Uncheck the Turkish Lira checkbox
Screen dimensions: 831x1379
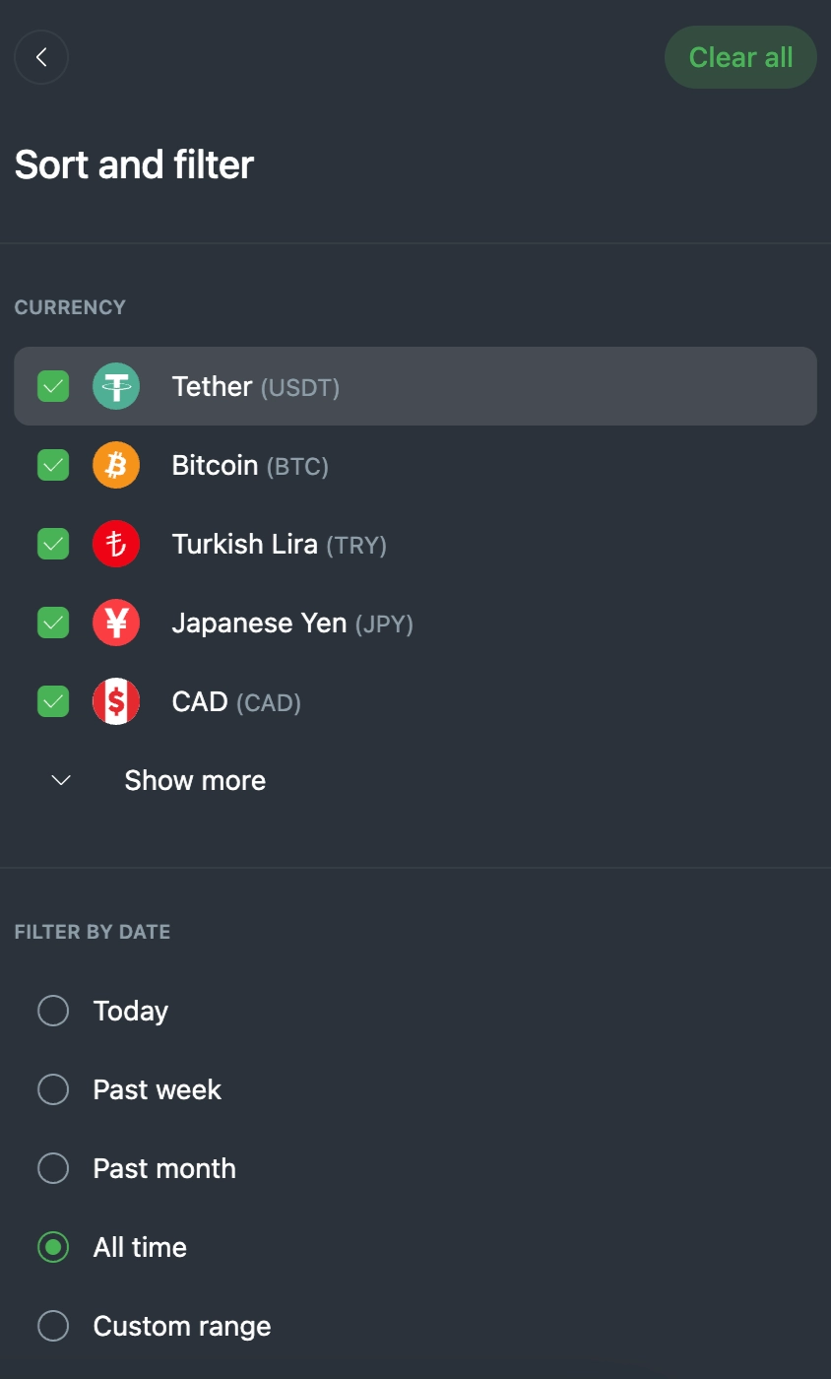[53, 544]
